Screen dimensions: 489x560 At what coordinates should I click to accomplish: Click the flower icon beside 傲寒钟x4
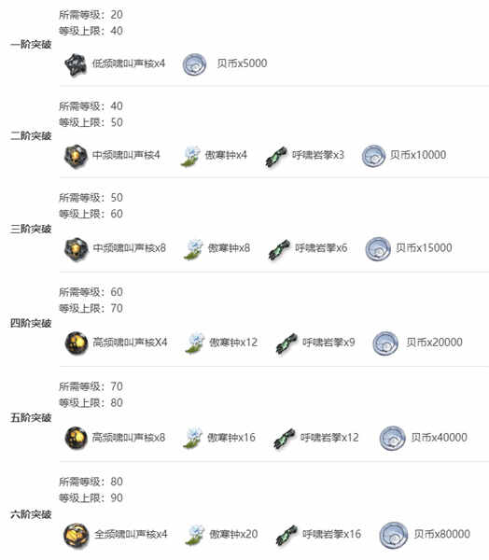[190, 156]
